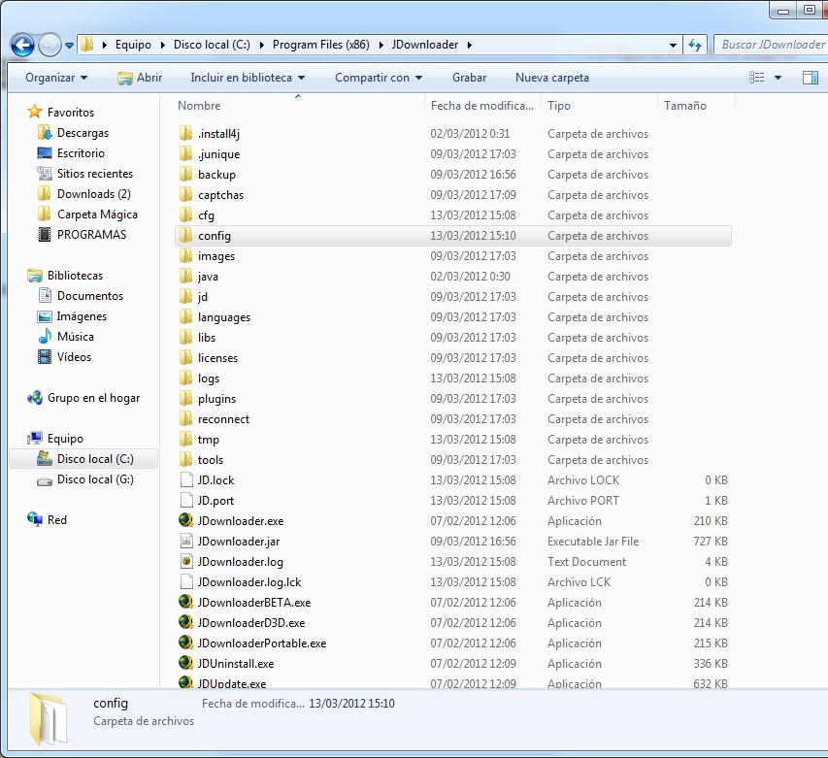The image size is (828, 758).
Task: Select Favoritos star in navigation pane
Action: 35,112
